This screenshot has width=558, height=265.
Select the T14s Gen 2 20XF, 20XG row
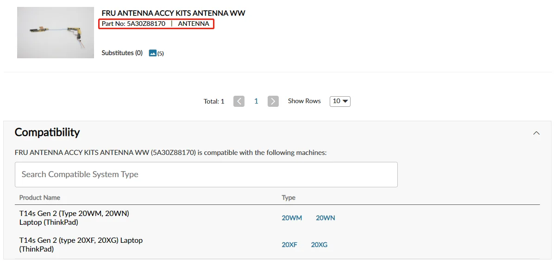[x=81, y=245]
